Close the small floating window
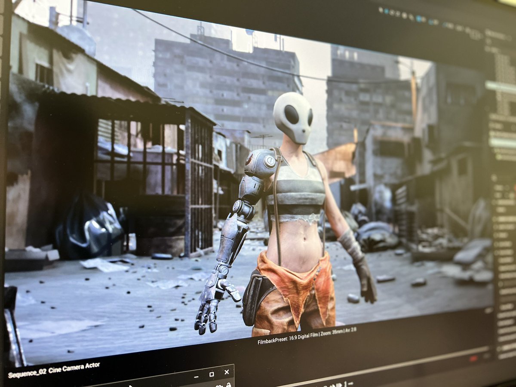The image size is (516, 387). (227, 372)
